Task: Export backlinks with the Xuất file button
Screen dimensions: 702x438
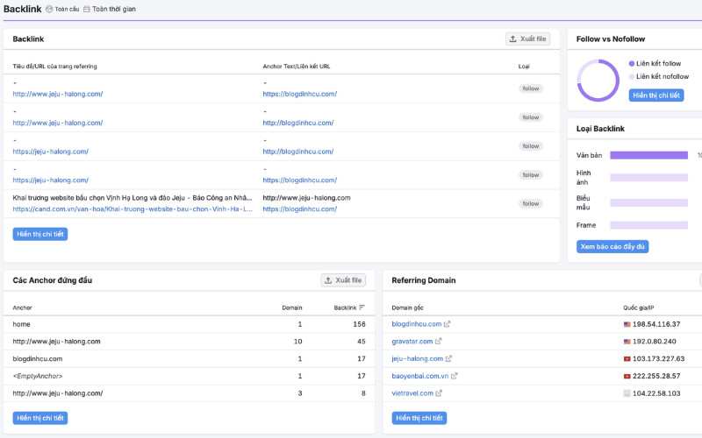Action: tap(528, 39)
